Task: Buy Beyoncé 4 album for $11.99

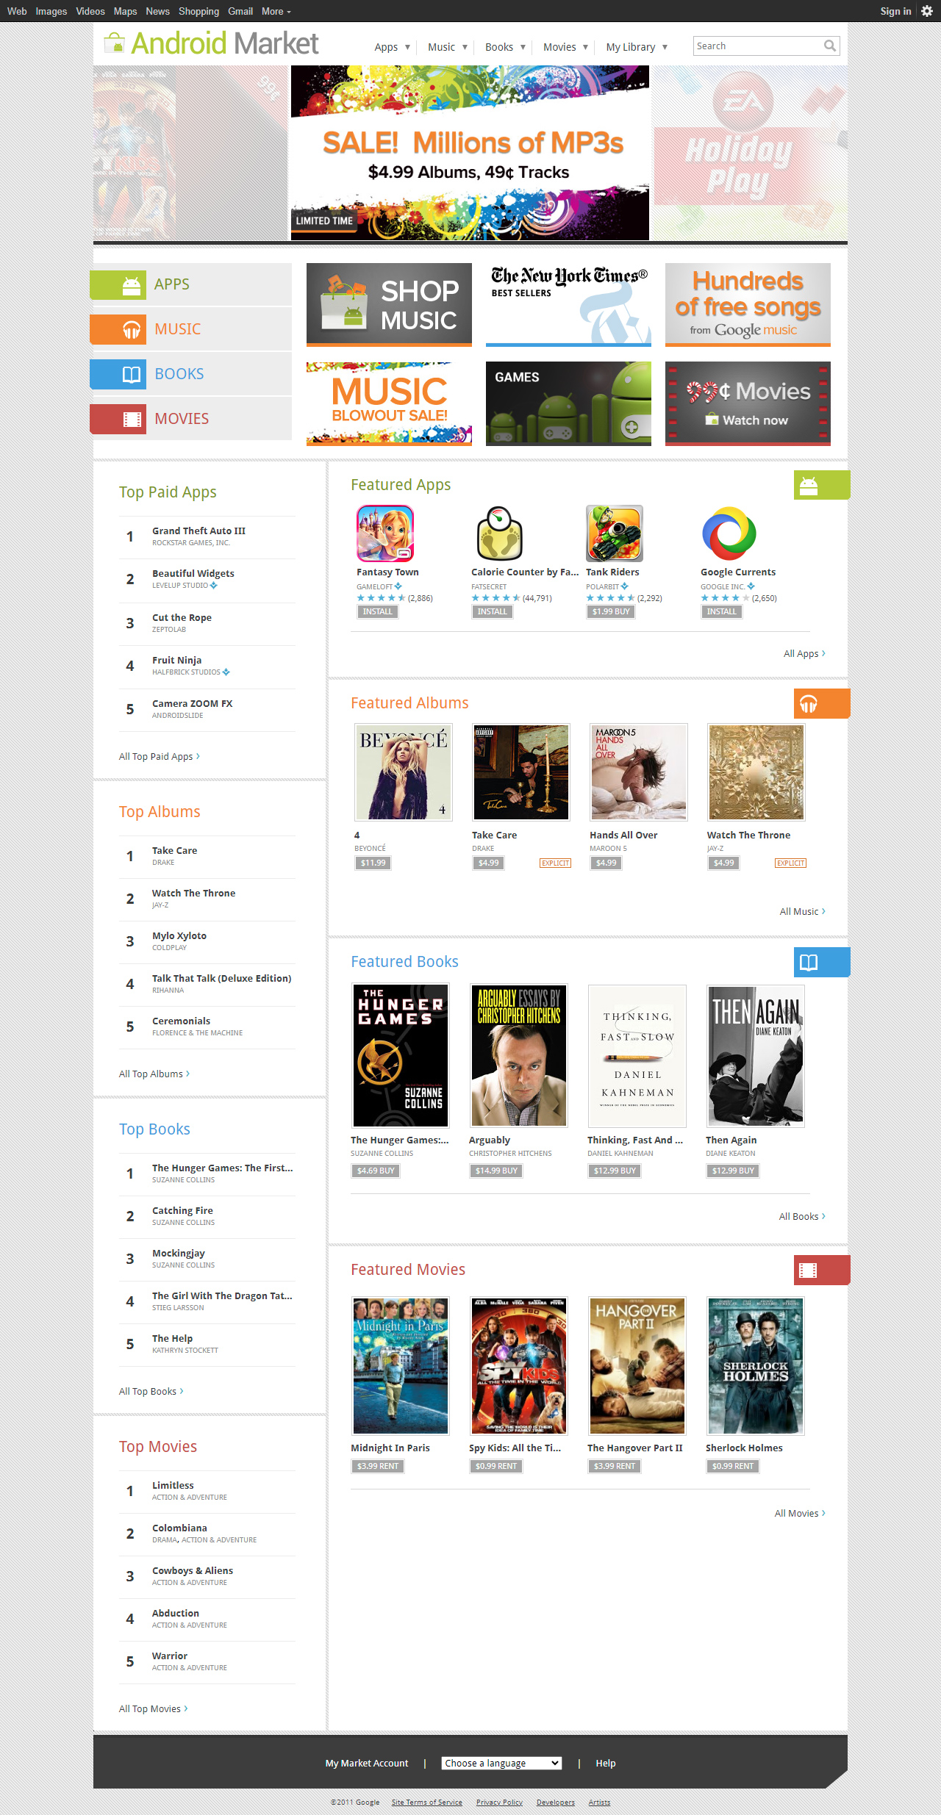Action: point(373,863)
